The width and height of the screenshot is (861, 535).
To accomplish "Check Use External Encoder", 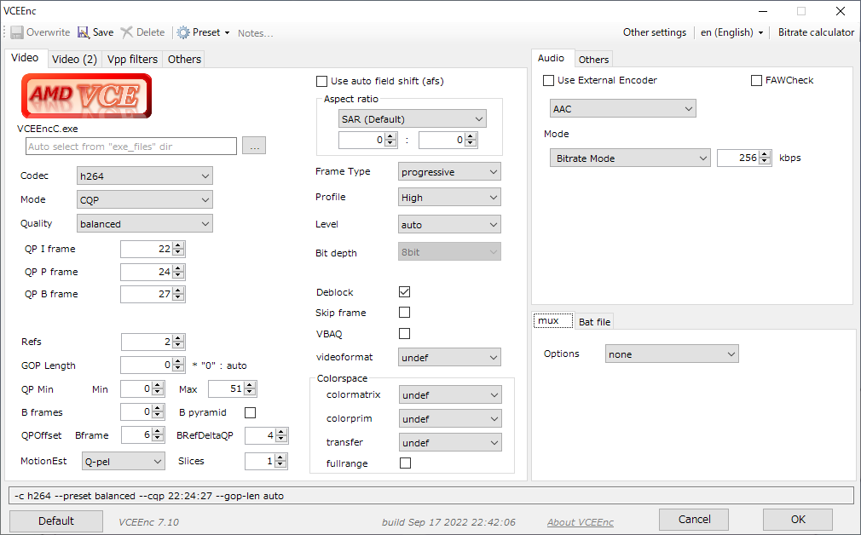I will [548, 81].
